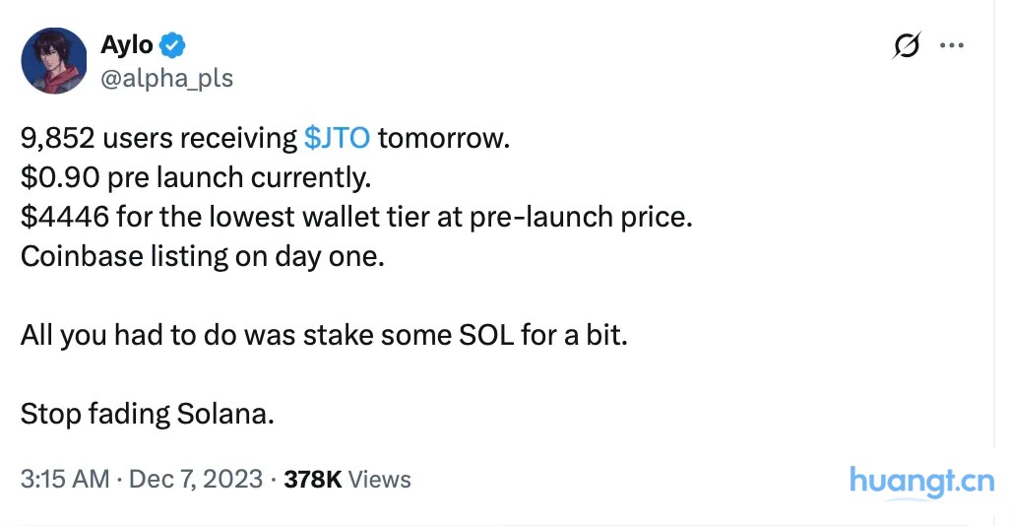The image size is (1010, 526).
Task: Open the Grok slashed-circle icon
Action: click(x=907, y=45)
